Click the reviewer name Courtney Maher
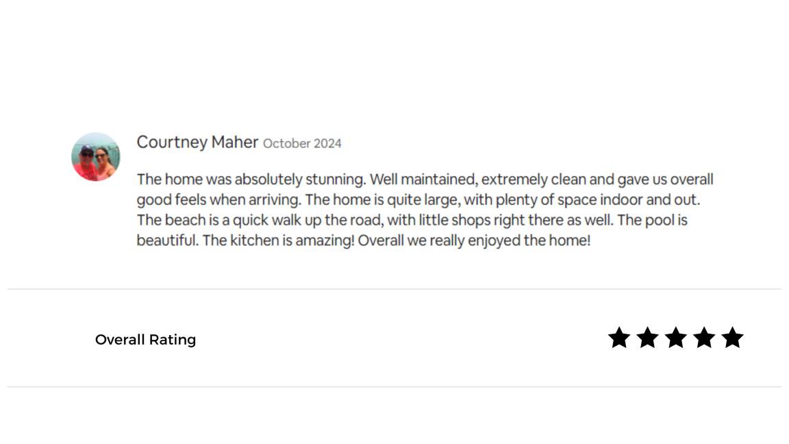 pos(197,142)
